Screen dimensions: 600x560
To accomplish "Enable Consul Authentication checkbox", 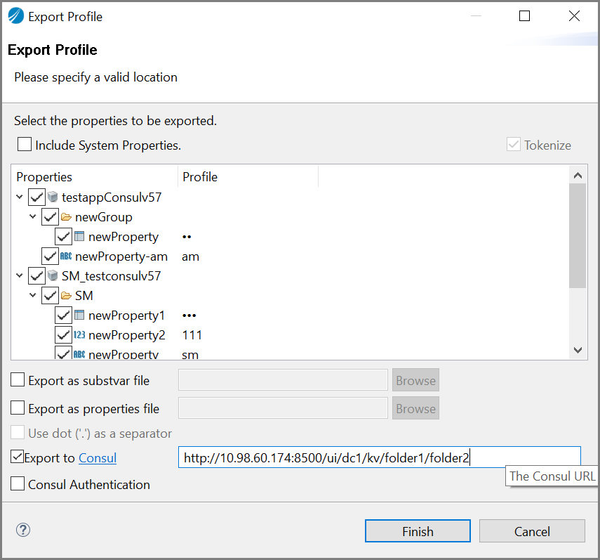I will [x=18, y=484].
